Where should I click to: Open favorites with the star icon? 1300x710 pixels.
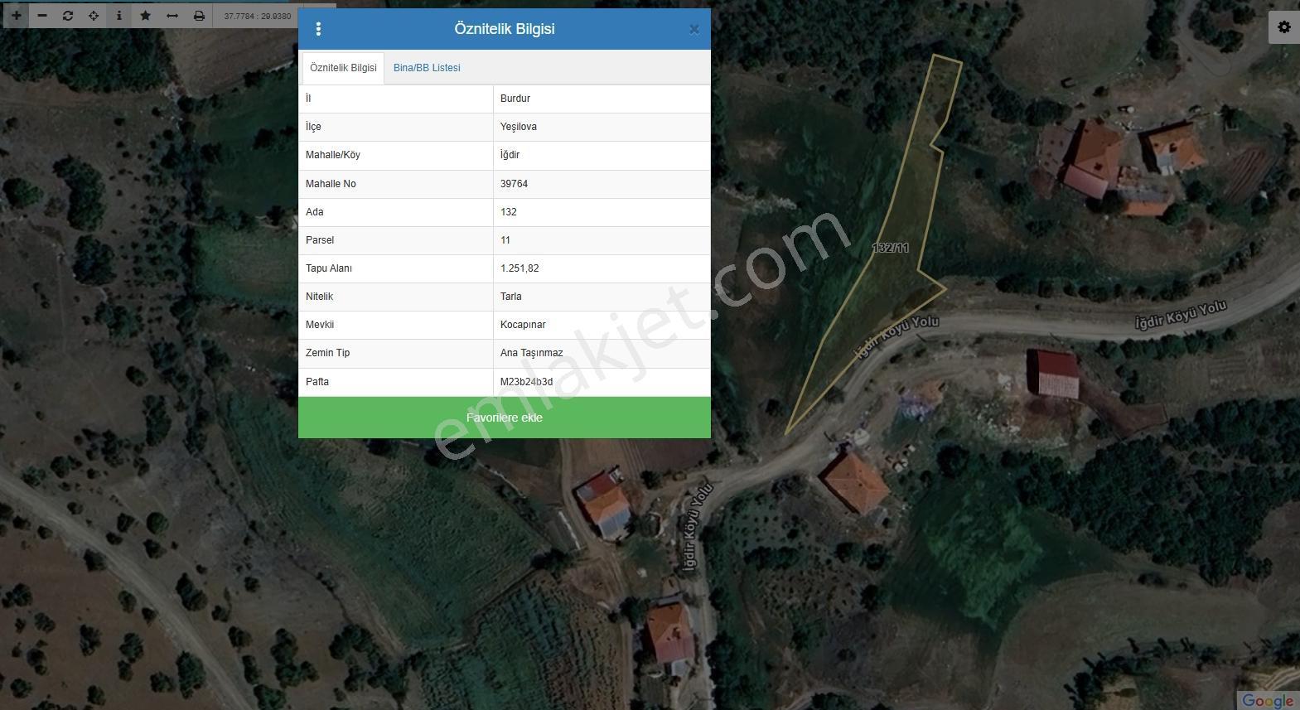pyautogui.click(x=146, y=16)
